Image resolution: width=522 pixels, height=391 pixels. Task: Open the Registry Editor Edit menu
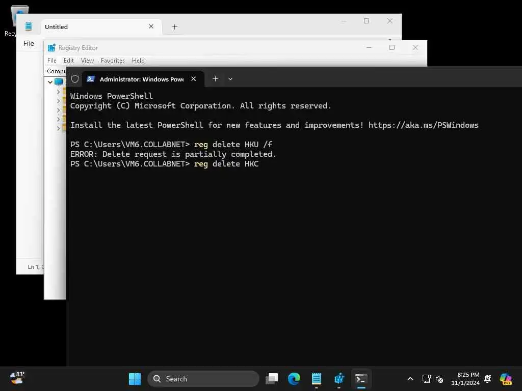pos(69,61)
